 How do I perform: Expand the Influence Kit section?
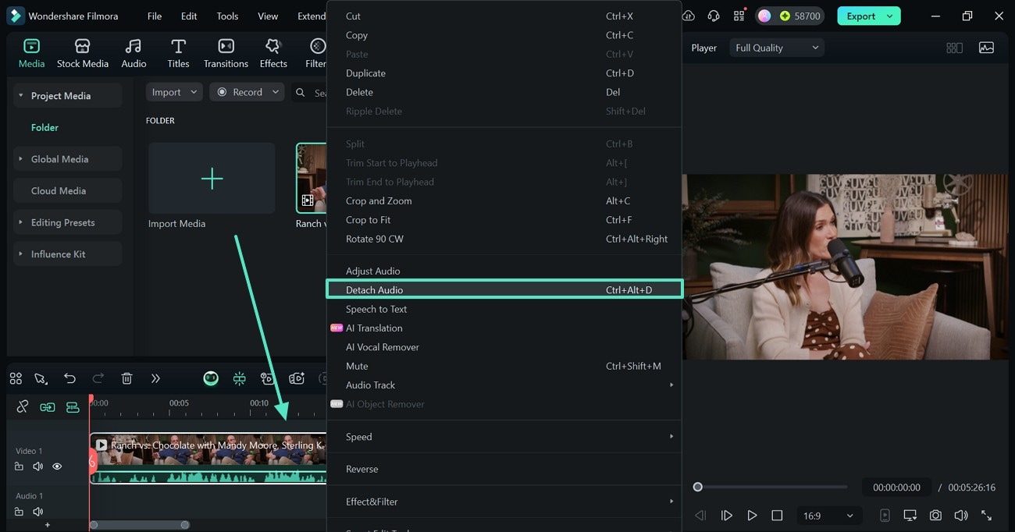[x=20, y=254]
